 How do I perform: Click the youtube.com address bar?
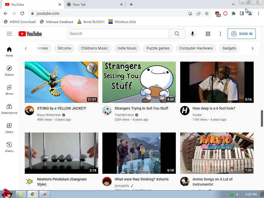pyautogui.click(x=108, y=13)
